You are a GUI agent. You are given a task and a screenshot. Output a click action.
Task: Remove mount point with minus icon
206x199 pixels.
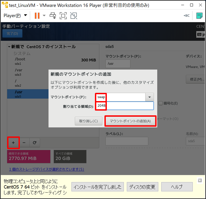[x=24, y=143]
